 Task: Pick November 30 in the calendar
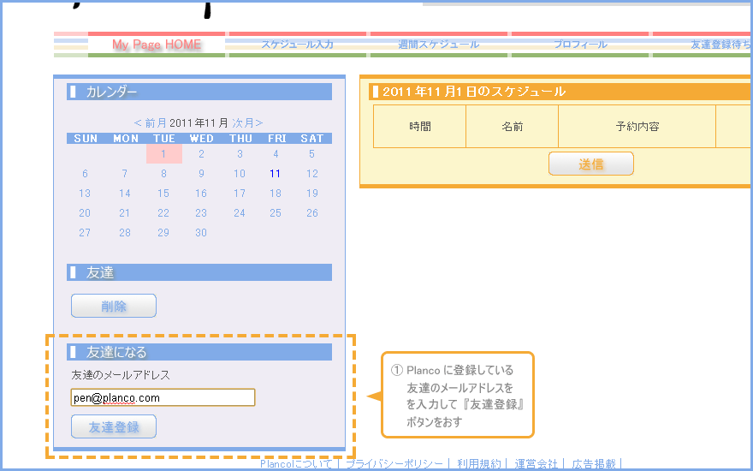click(201, 233)
